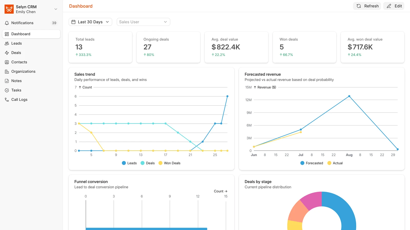
Task: Click the Total leads card
Action: tap(100, 47)
